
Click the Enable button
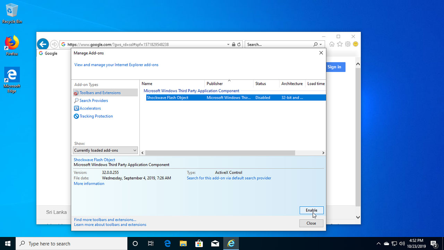(311, 210)
